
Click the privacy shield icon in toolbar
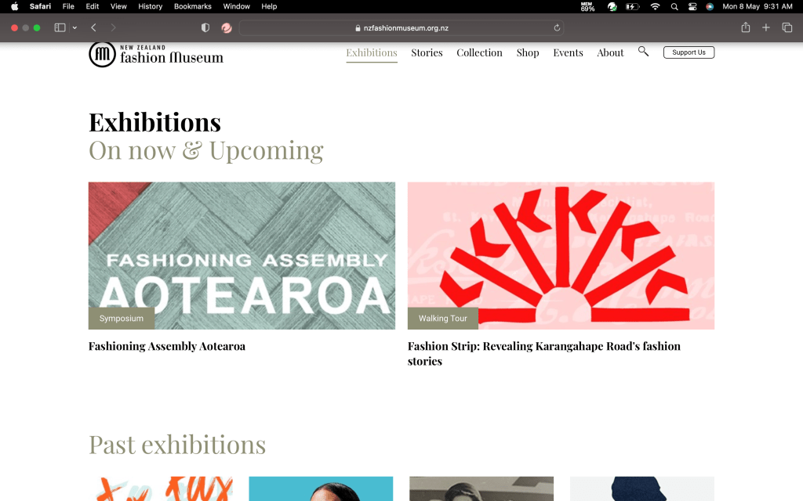coord(205,27)
